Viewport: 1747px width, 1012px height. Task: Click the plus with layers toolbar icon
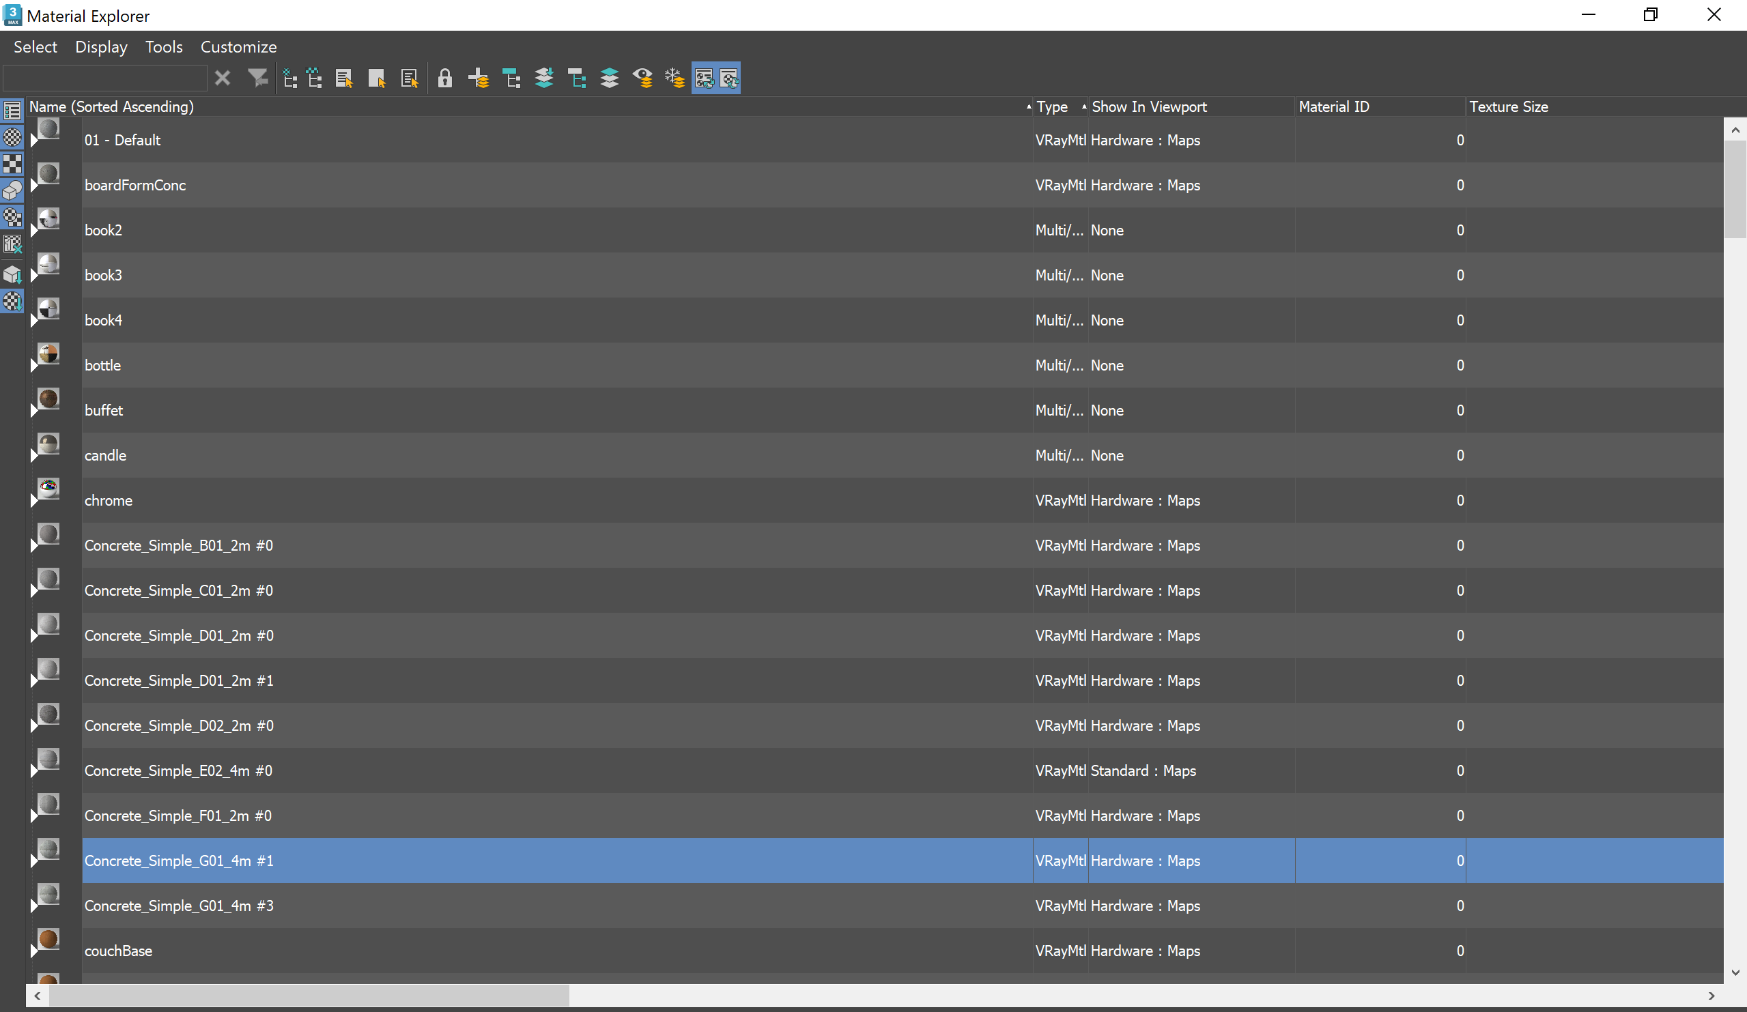click(x=479, y=78)
